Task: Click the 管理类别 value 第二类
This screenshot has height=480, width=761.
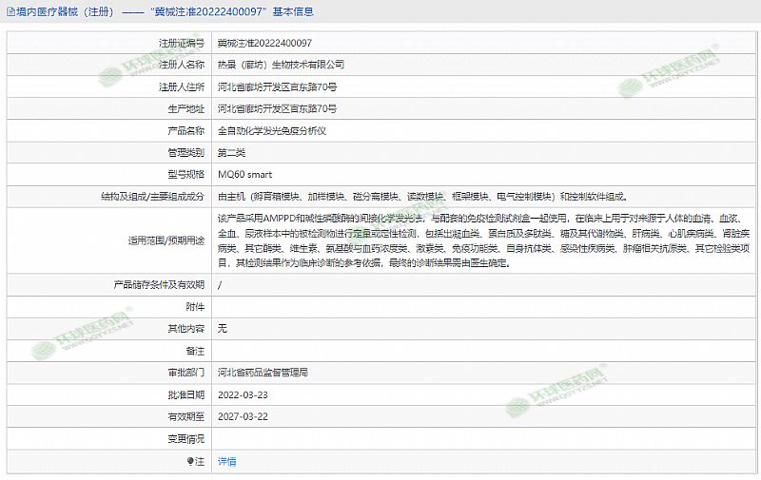Action: click(x=231, y=153)
